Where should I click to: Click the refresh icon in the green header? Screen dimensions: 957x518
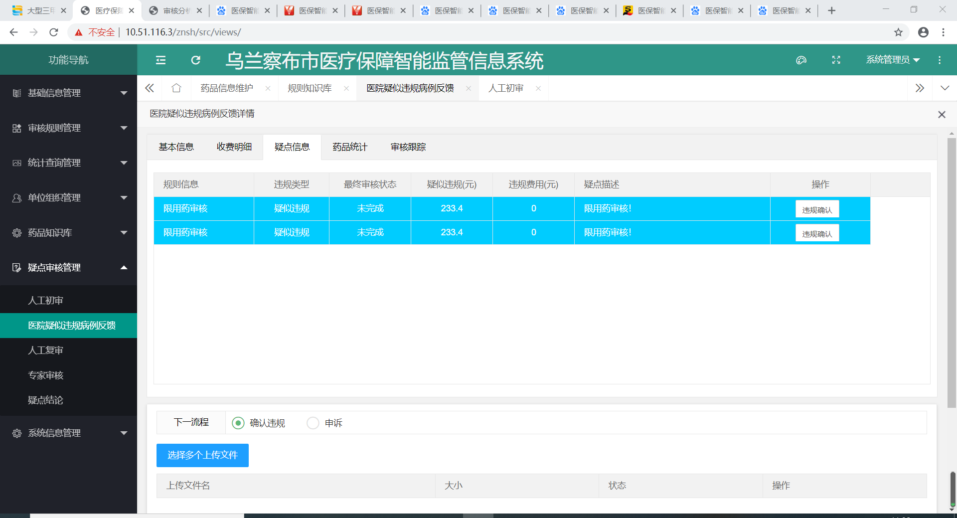(196, 60)
